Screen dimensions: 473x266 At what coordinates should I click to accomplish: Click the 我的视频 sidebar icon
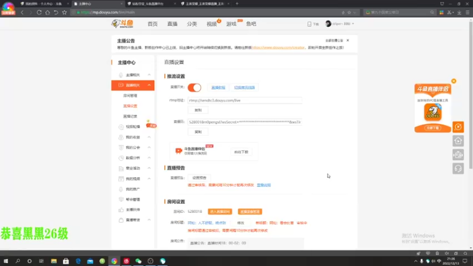(121, 179)
